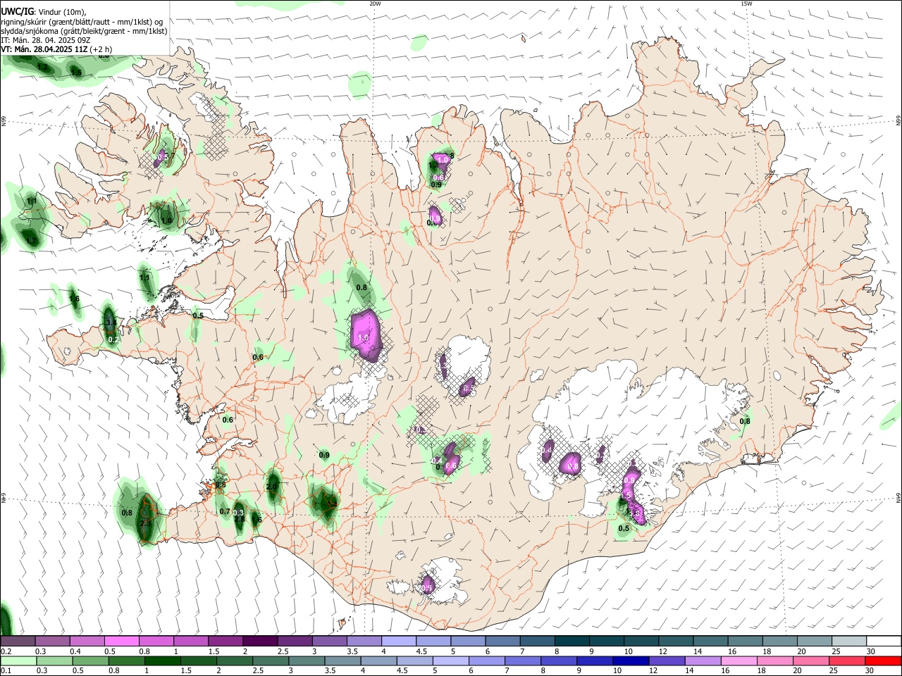Click the 'UWC/IG: Vindur (10m),' title text

click(43, 12)
